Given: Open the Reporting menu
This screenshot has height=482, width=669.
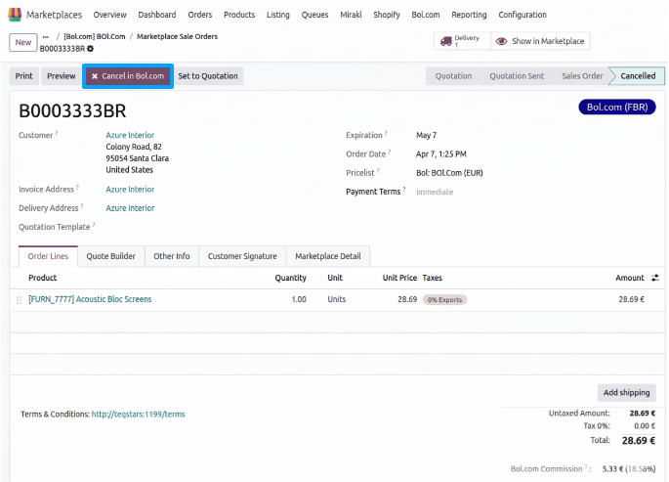Looking at the screenshot, I should 469,15.
